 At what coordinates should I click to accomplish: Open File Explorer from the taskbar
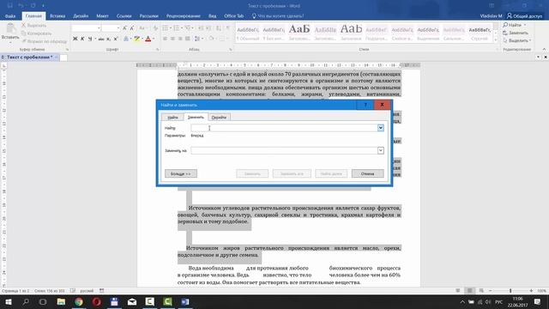(61, 301)
